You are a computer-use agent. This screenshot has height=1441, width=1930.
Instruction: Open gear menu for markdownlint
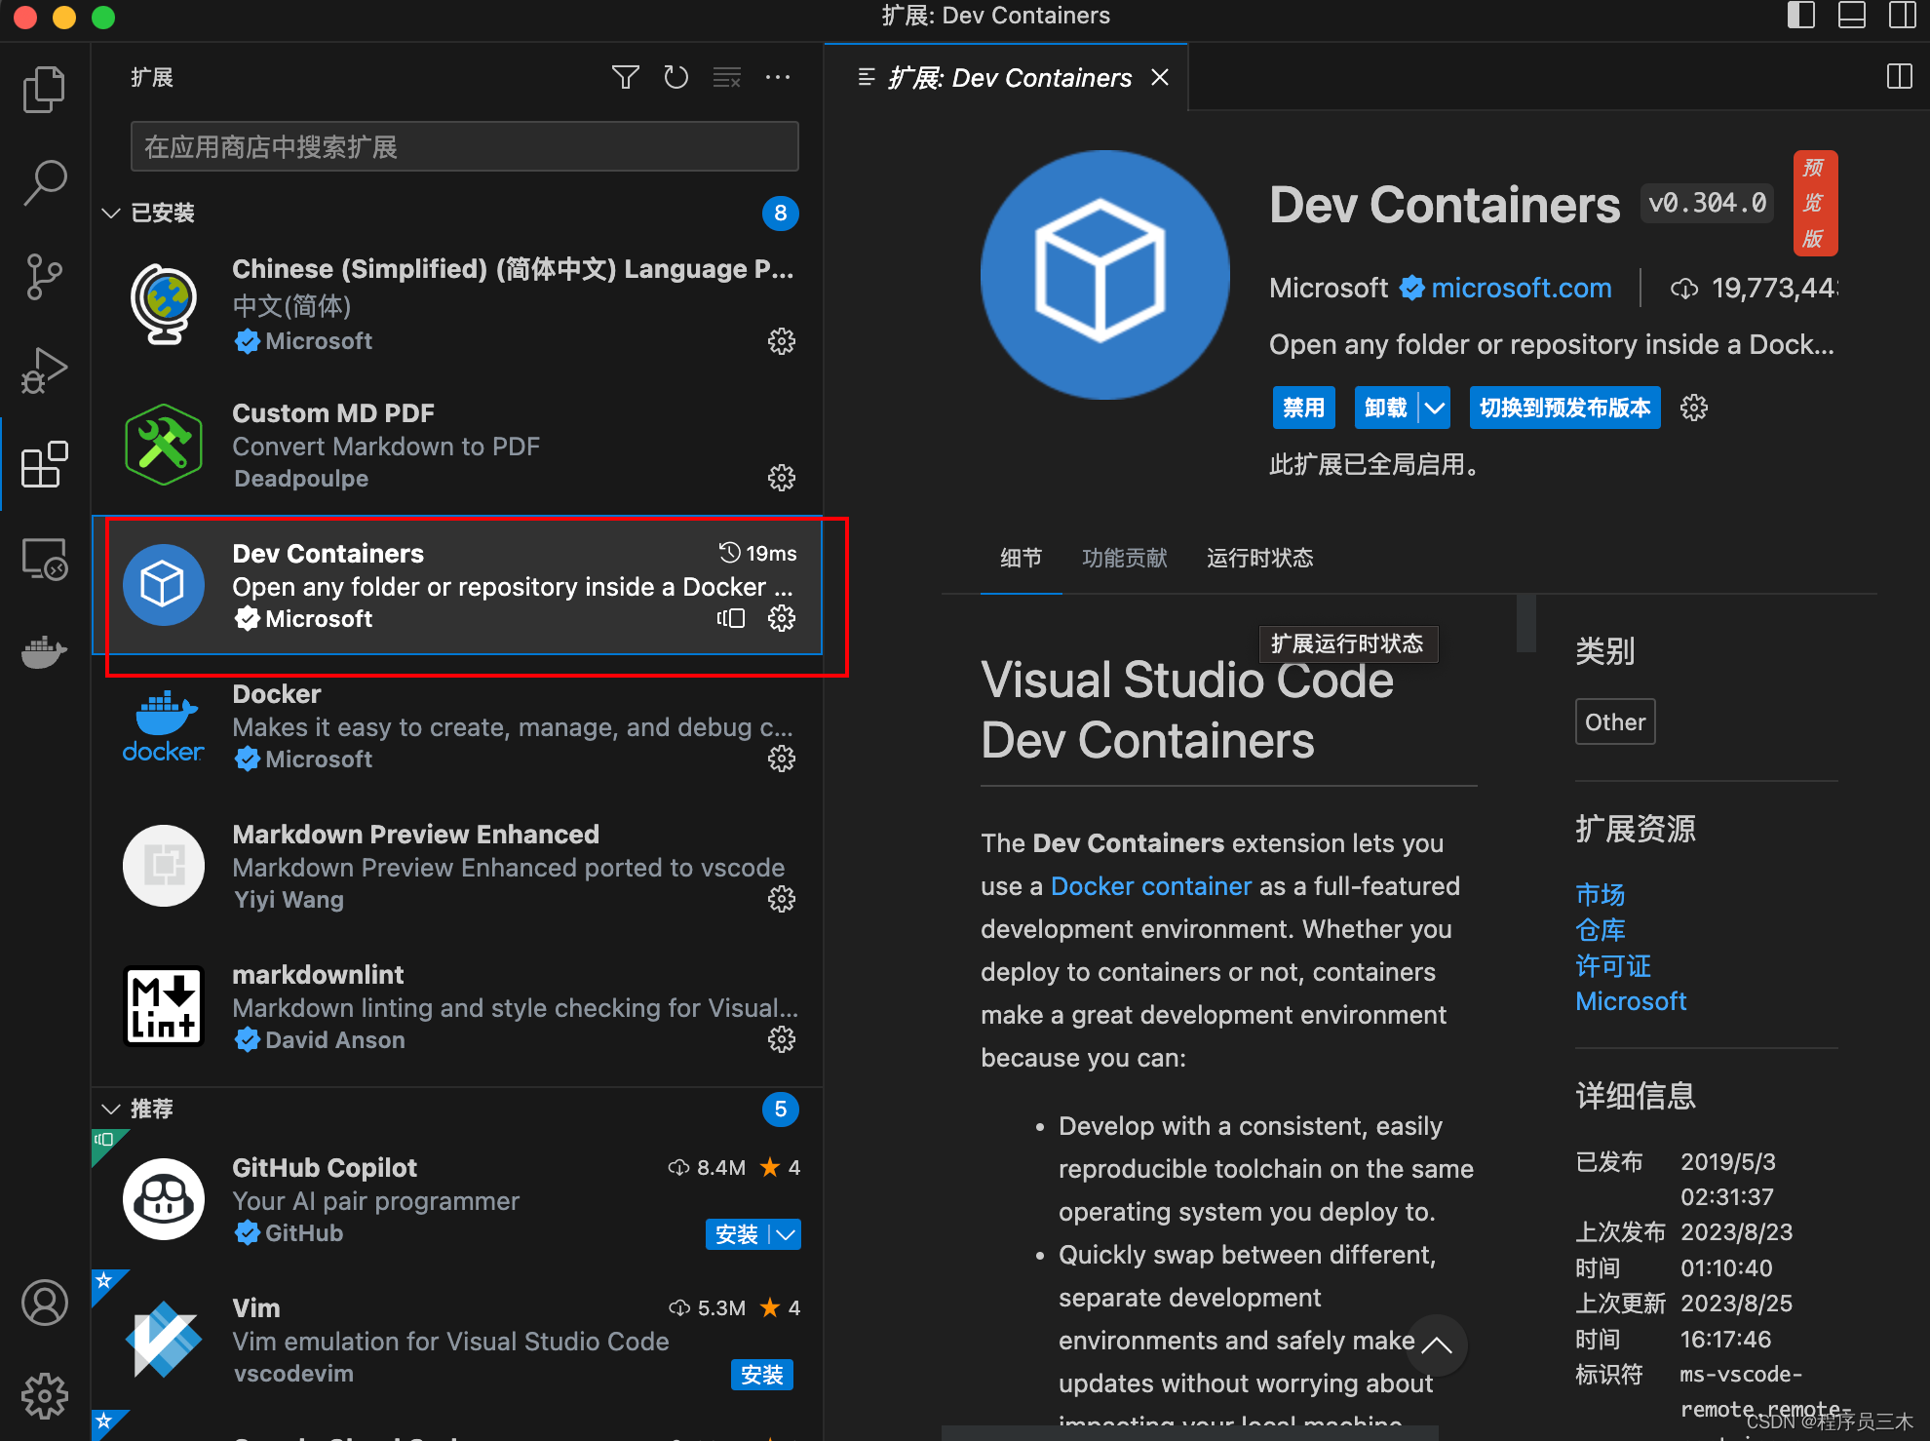click(x=782, y=1039)
